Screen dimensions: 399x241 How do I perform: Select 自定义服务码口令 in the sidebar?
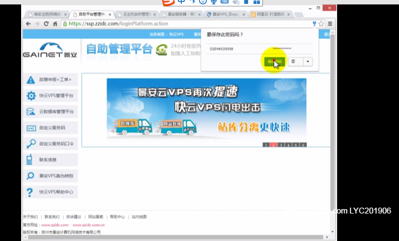click(x=51, y=144)
